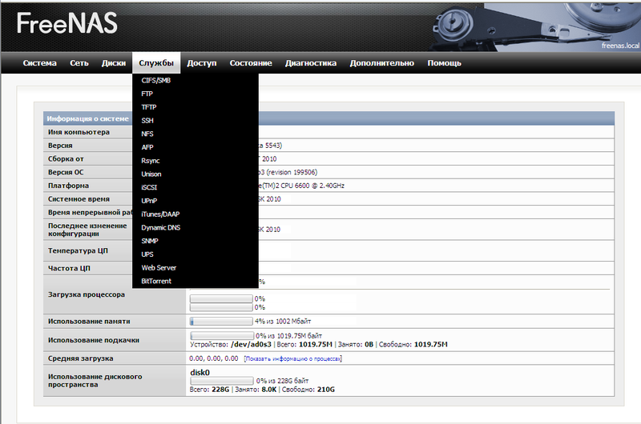Select AFP service entry

pos(147,147)
